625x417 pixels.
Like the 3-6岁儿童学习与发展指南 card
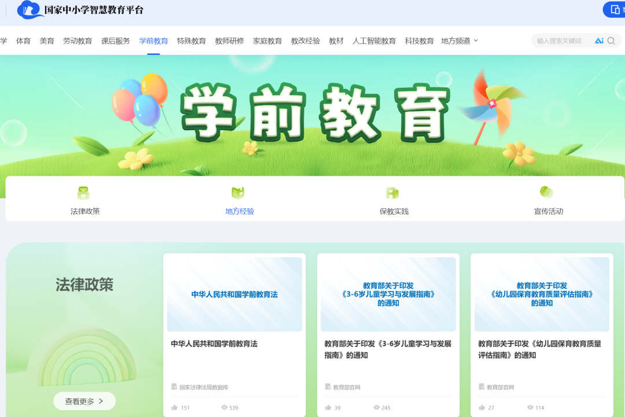click(x=328, y=407)
